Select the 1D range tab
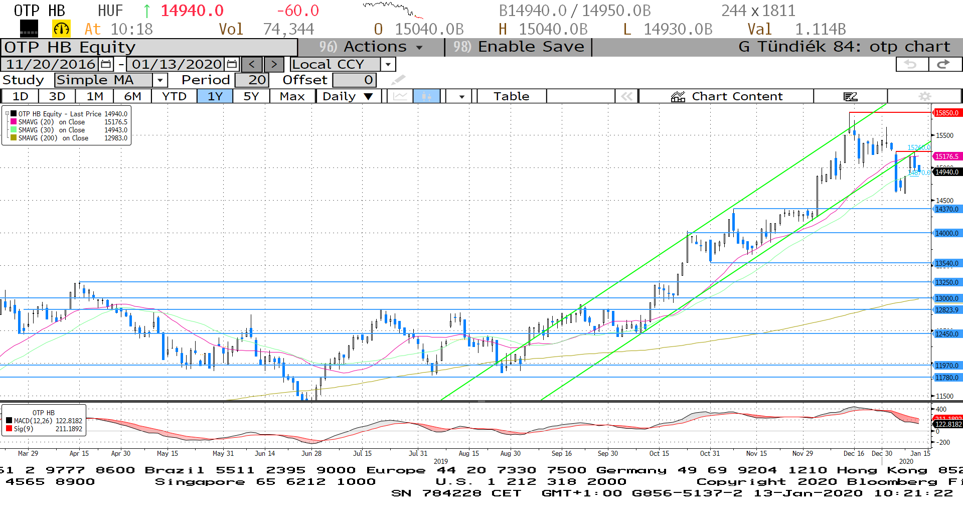Image resolution: width=963 pixels, height=521 pixels. [x=20, y=96]
